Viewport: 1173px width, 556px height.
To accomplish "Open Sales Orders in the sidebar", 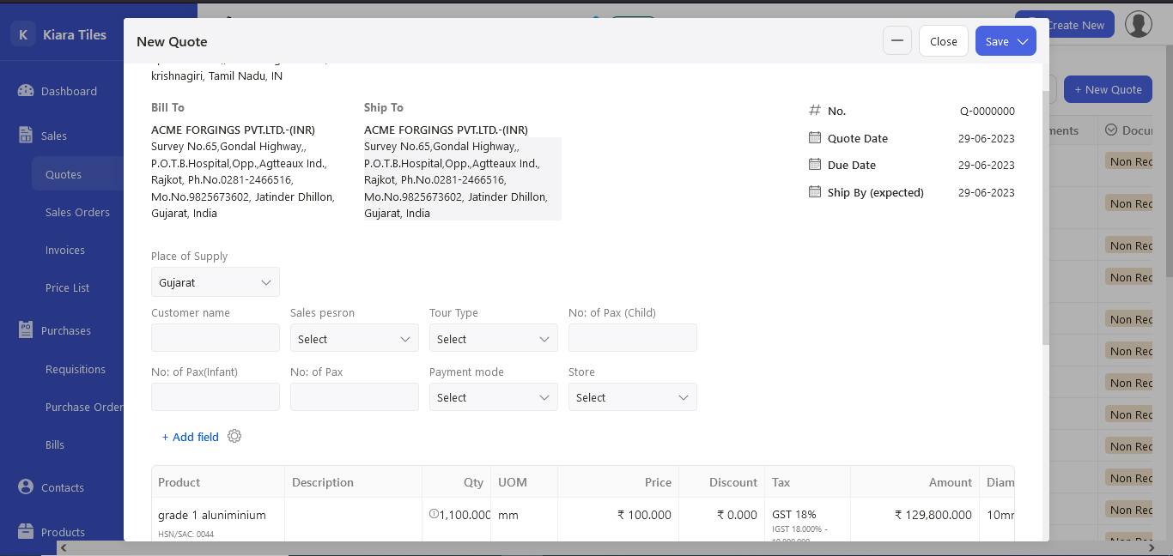I will (77, 212).
